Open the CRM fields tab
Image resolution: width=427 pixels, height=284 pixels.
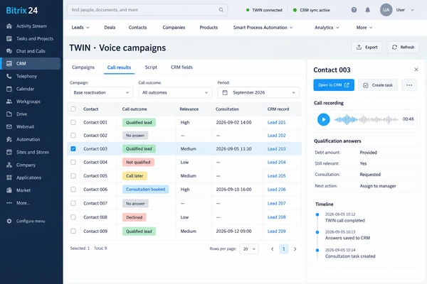pyautogui.click(x=181, y=67)
